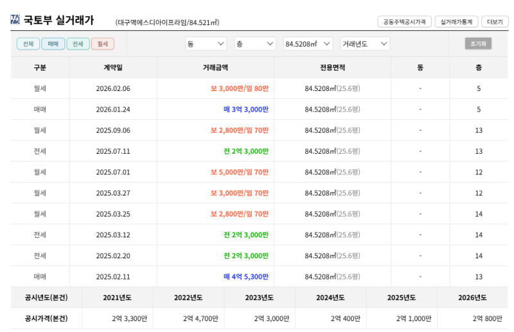This screenshot has height=332, width=514.
Task: Click the 거래금액 column header
Action: click(x=215, y=67)
